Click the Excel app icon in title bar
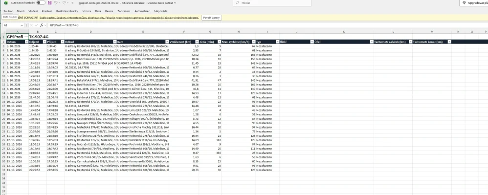 [5, 2]
